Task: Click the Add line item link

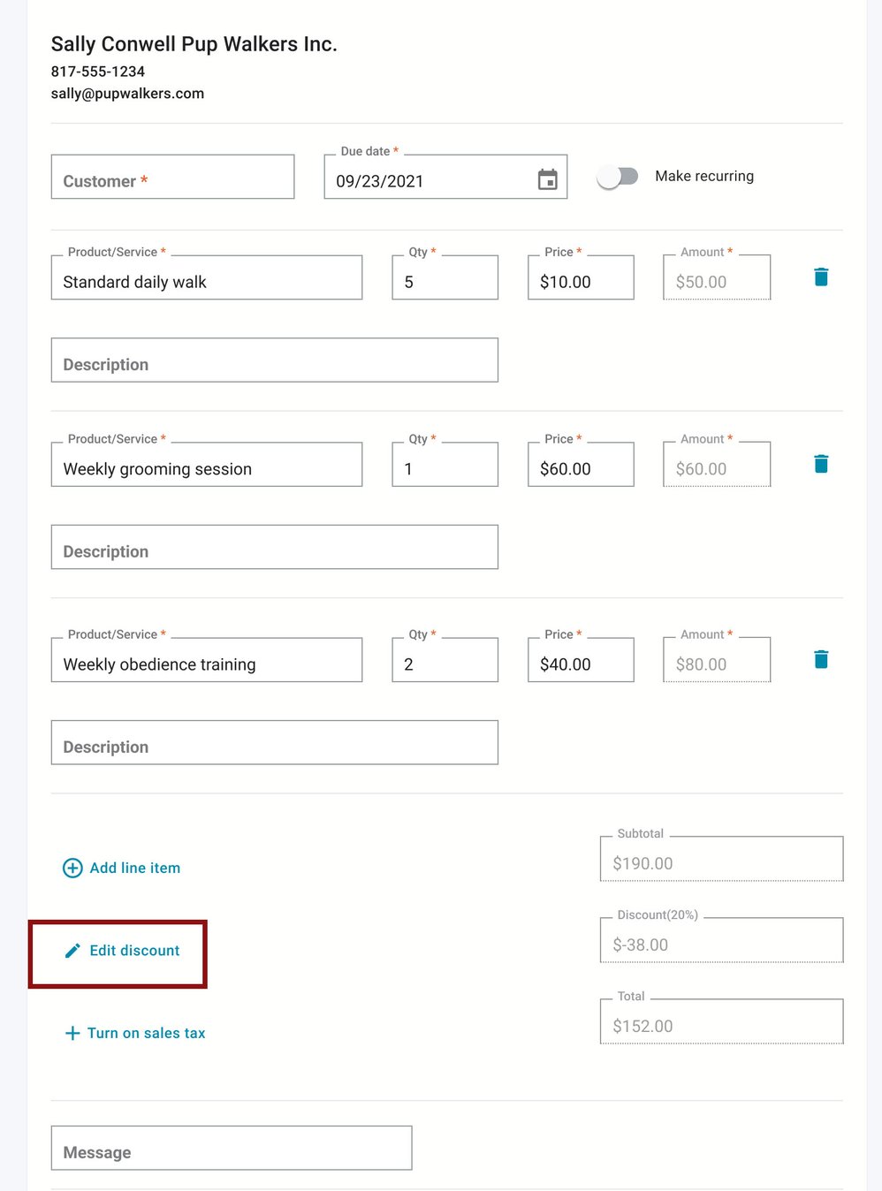Action: tap(134, 868)
